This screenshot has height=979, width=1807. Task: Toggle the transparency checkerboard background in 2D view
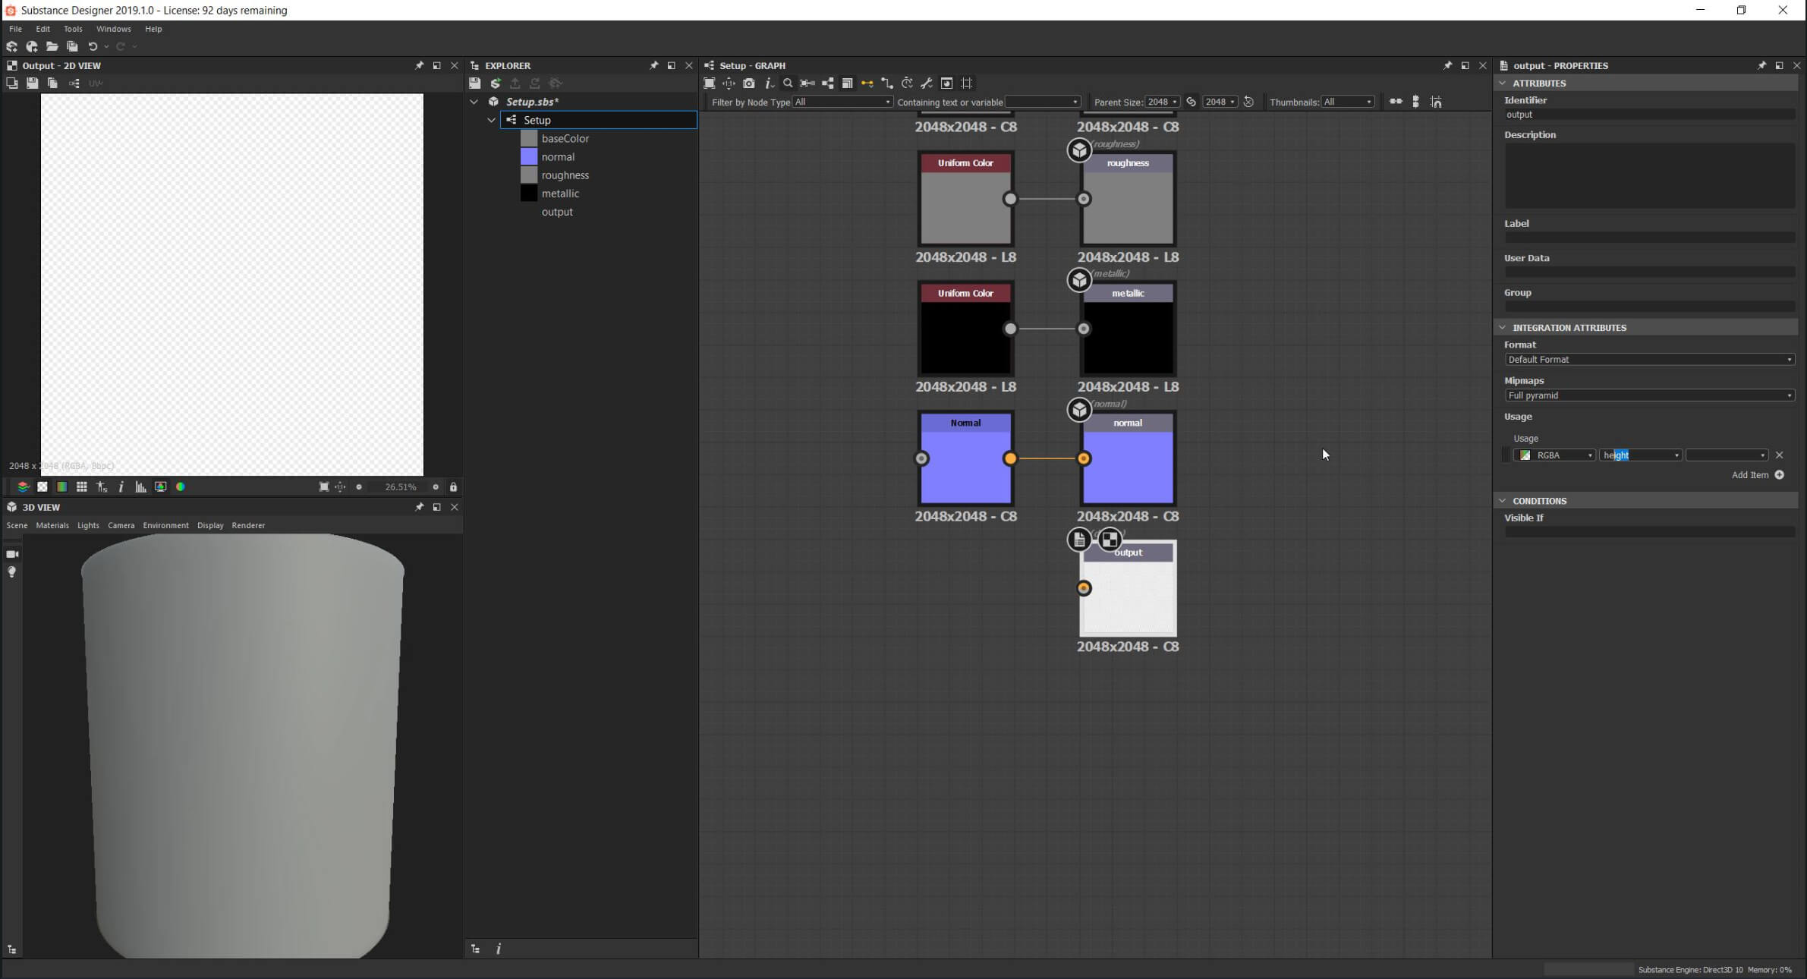[42, 486]
